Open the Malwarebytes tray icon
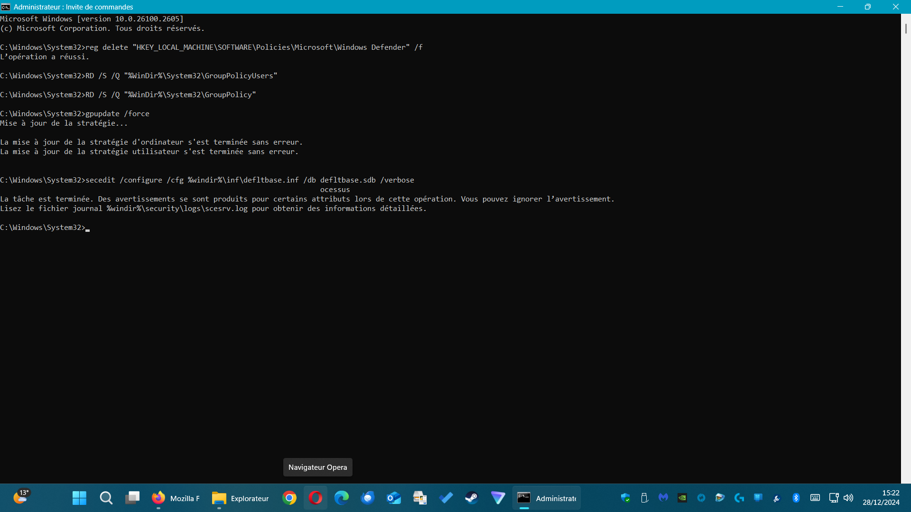911x512 pixels. click(x=663, y=498)
